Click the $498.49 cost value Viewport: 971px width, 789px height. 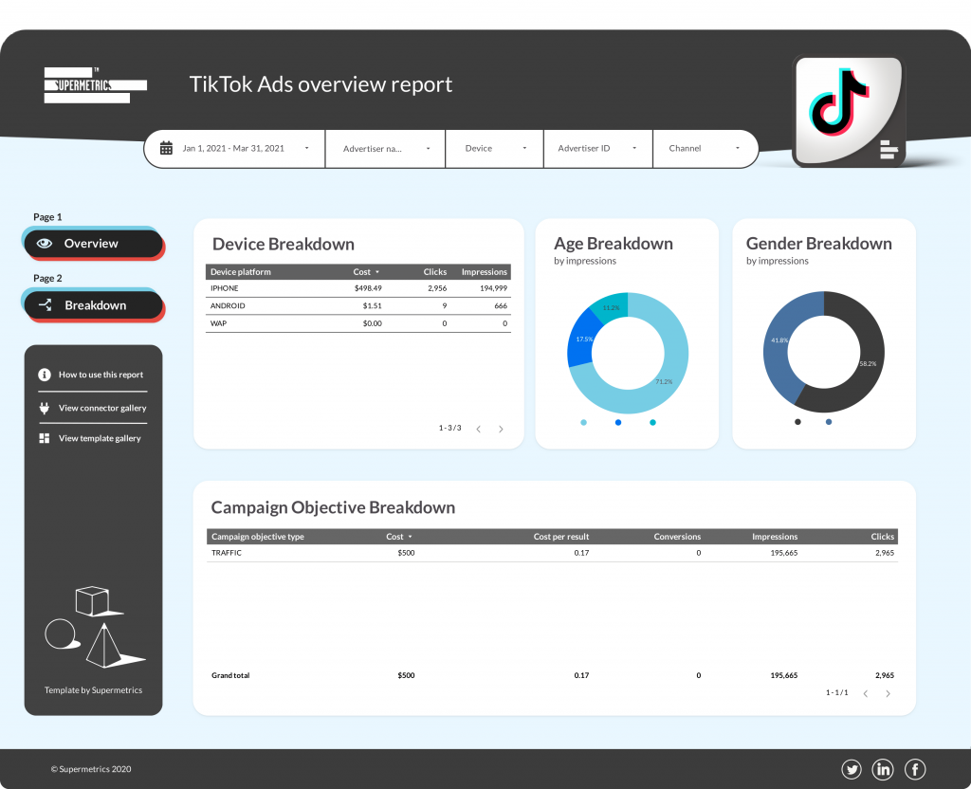[368, 288]
